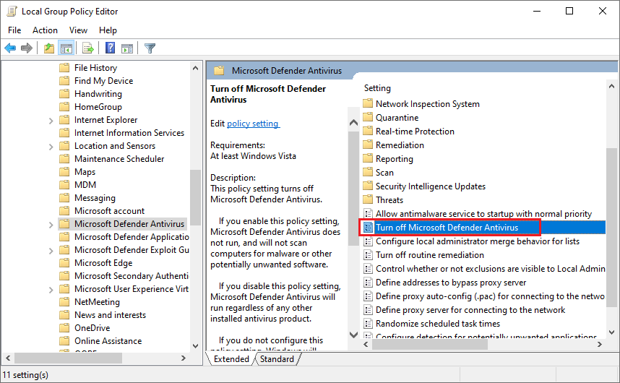Switch to the Extended tab
620x383 pixels.
pos(231,359)
